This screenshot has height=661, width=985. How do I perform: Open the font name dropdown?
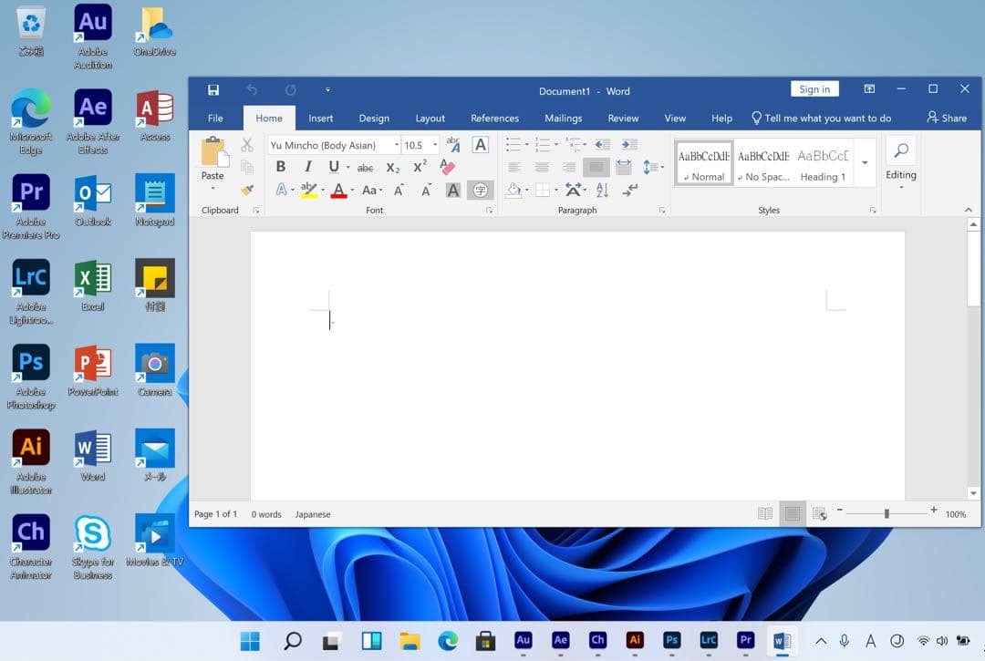click(x=397, y=145)
